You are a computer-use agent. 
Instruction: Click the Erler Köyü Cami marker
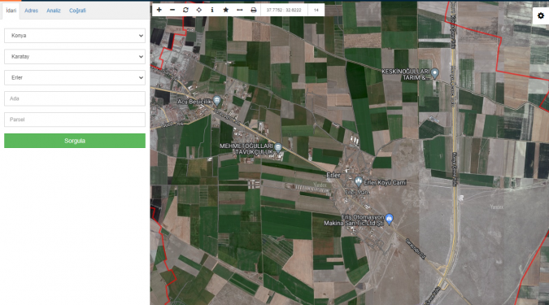(x=358, y=181)
